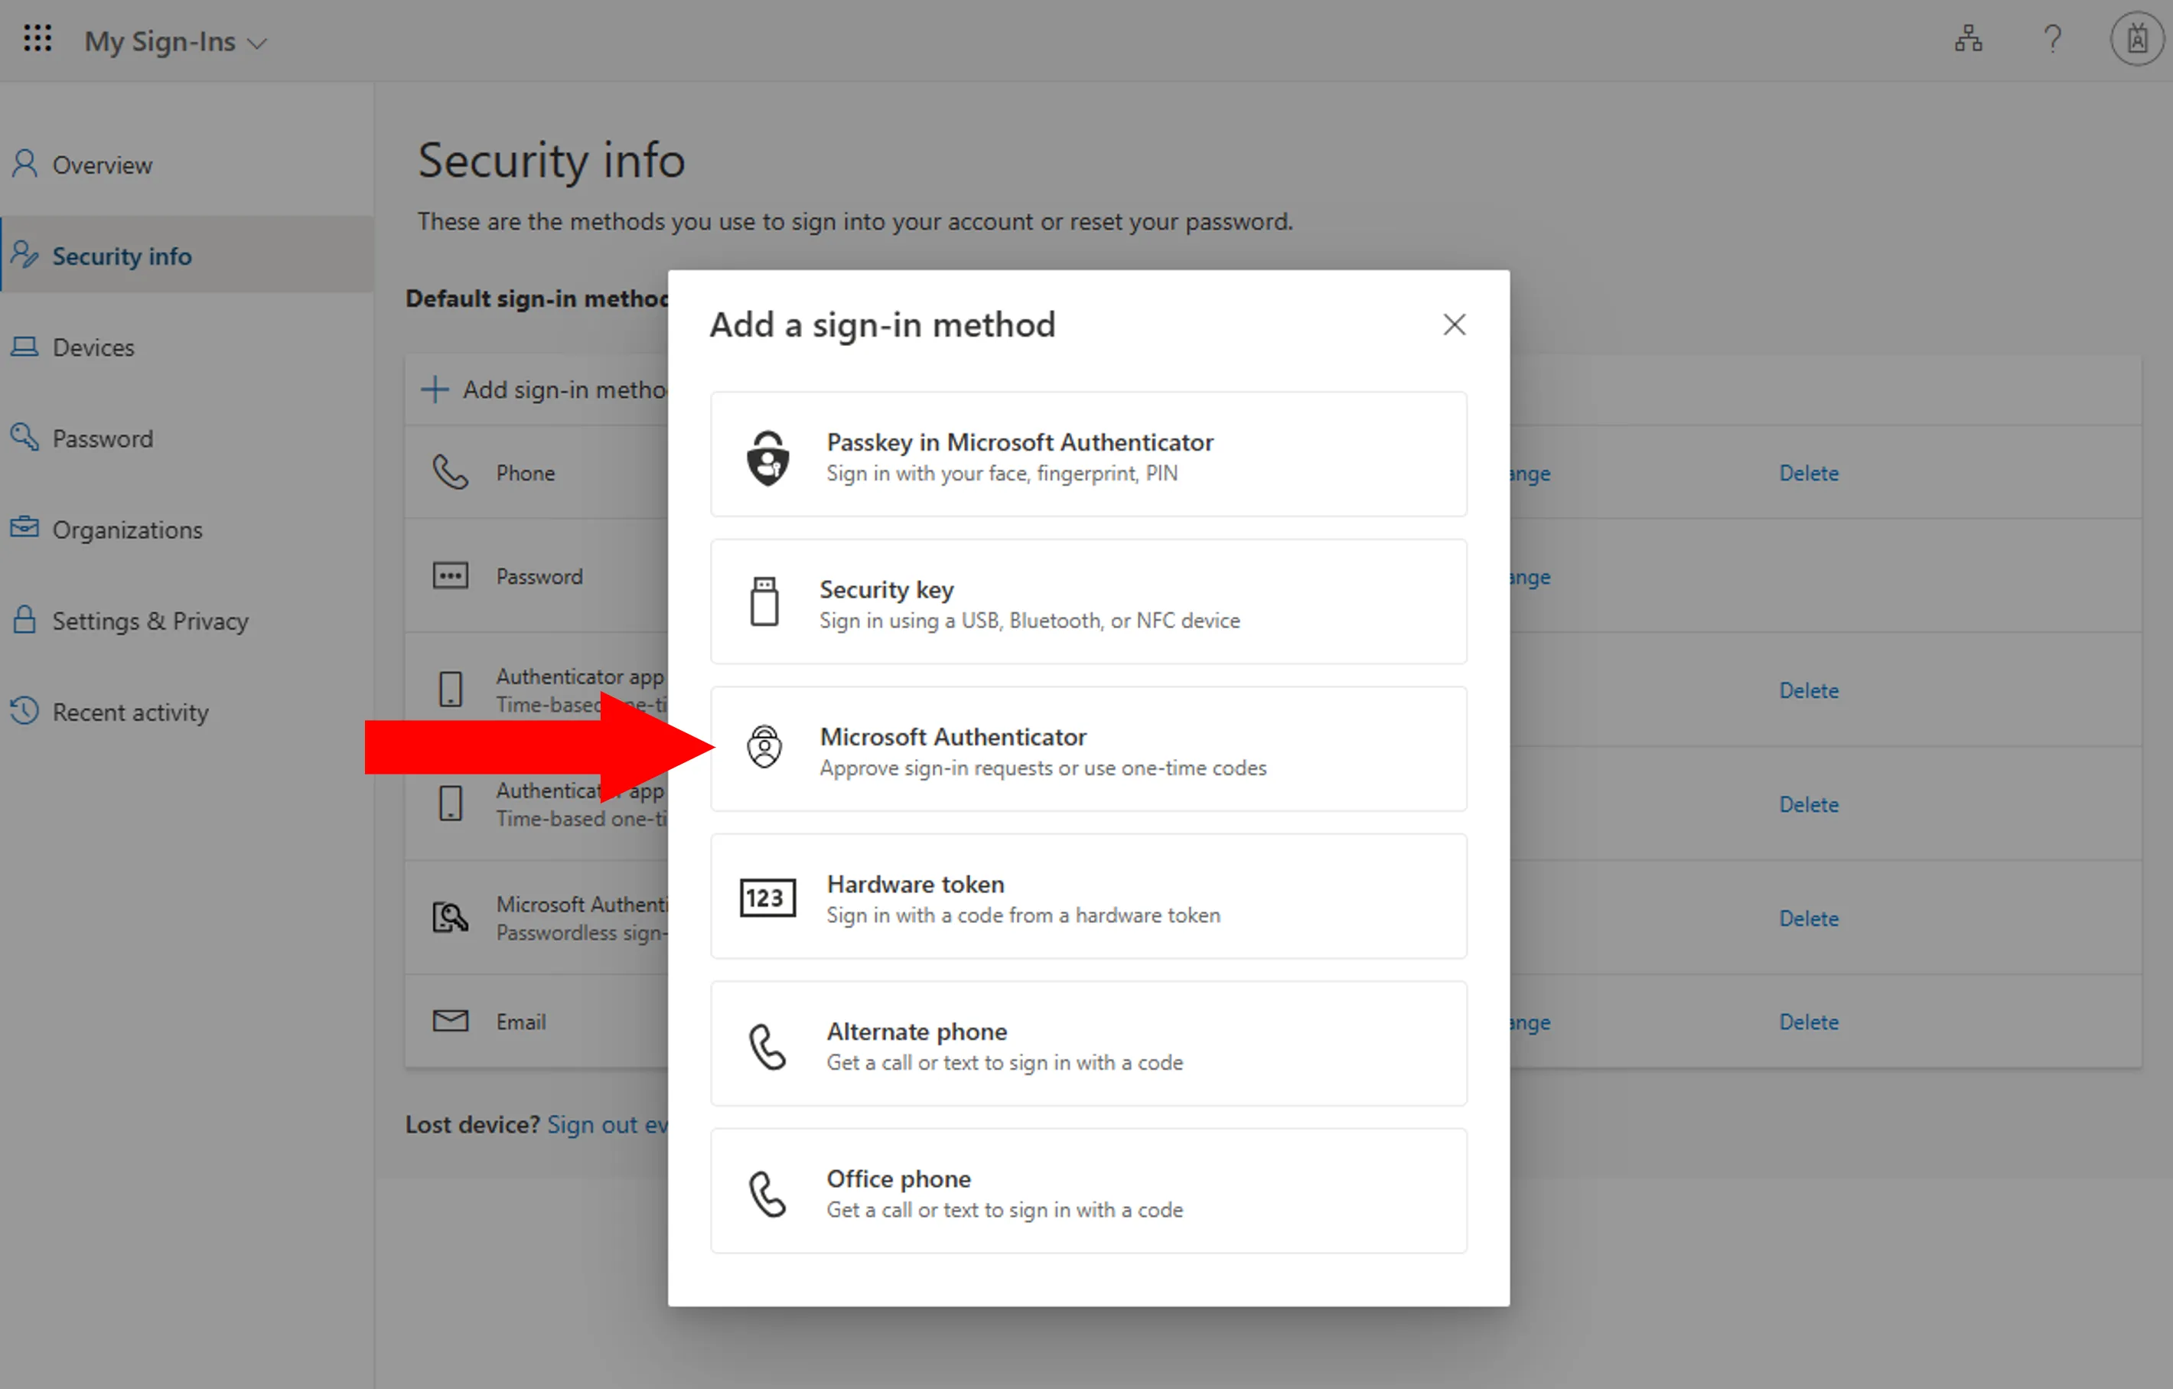
Task: Open the account profile avatar
Action: pos(2136,39)
